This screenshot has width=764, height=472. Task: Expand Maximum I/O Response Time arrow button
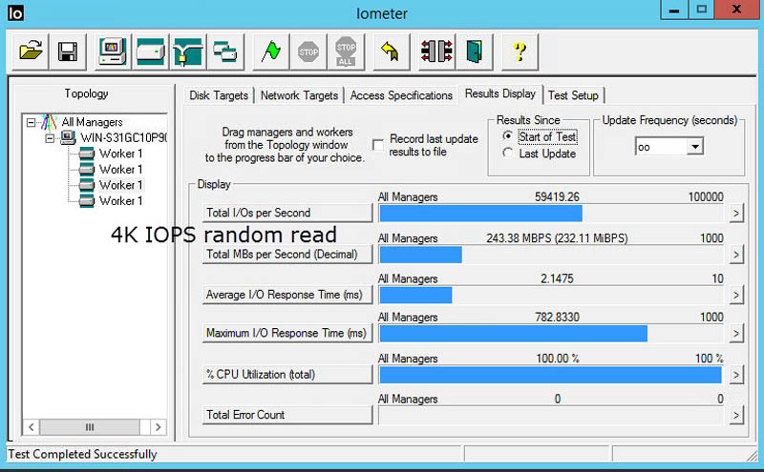[735, 334]
